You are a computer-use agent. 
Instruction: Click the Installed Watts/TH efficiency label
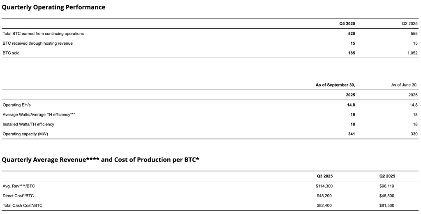pos(28,124)
